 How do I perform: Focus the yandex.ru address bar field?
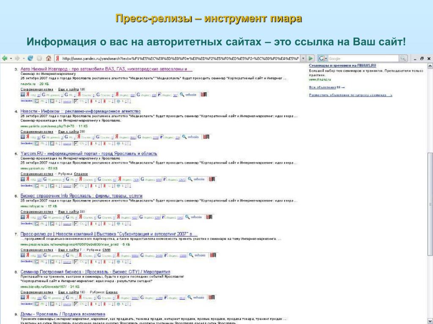180,58
